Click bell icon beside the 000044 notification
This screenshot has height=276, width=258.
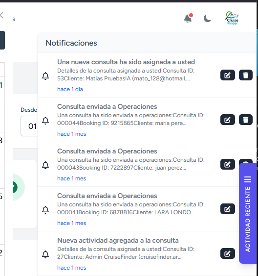pos(45,121)
